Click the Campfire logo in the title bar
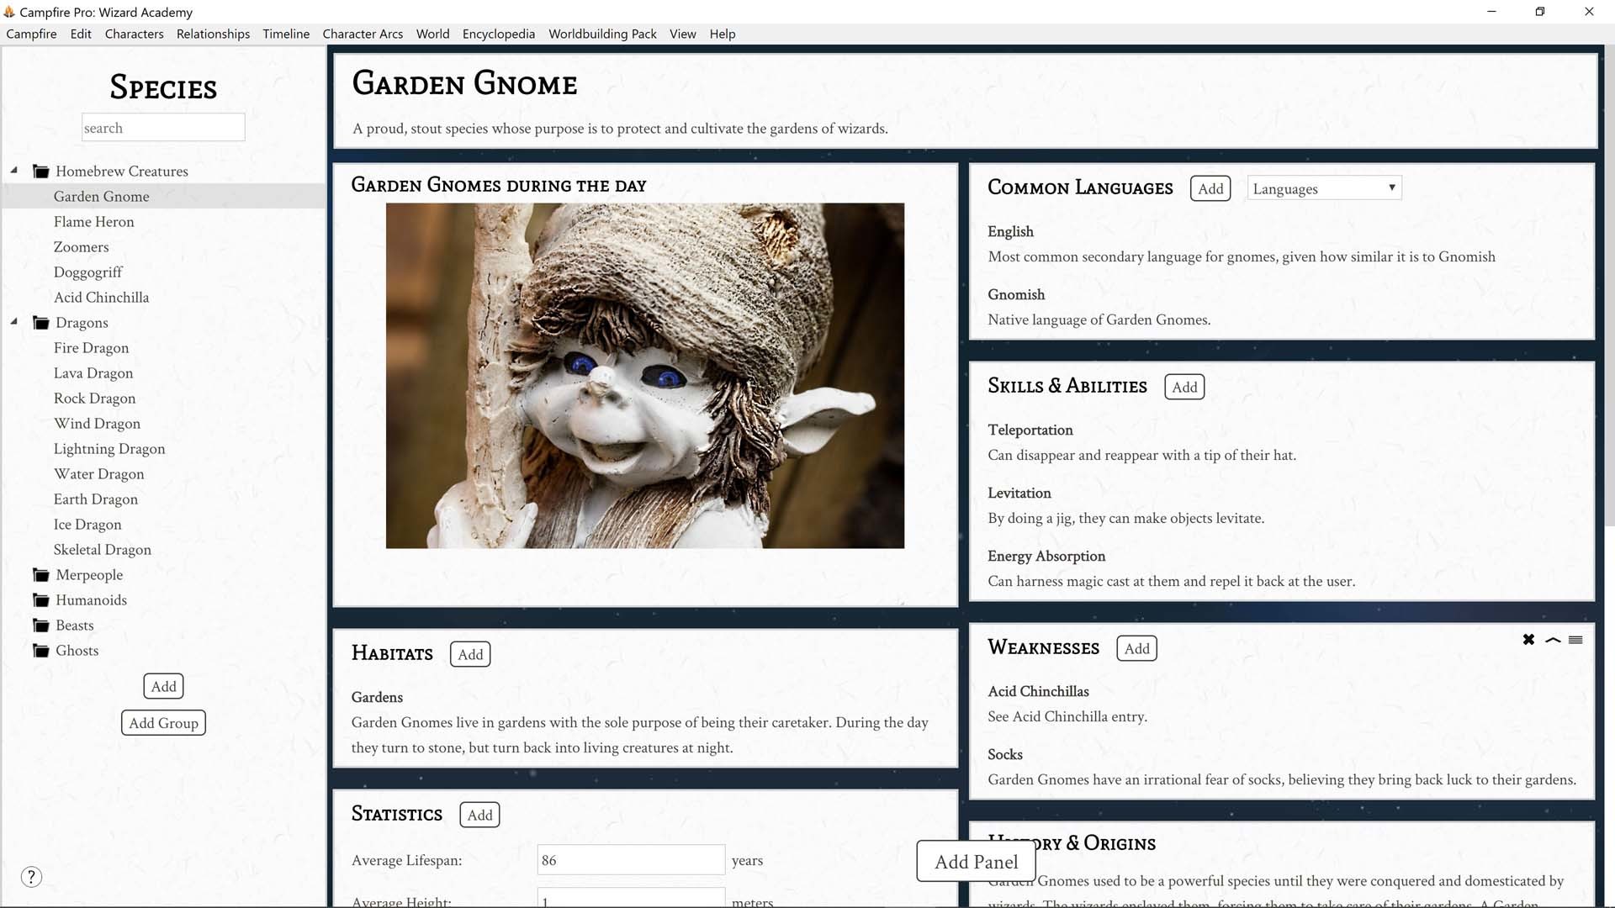The image size is (1615, 908). coord(11,12)
